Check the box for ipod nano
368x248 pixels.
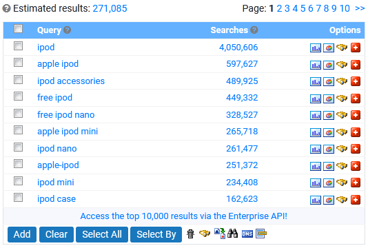click(18, 147)
